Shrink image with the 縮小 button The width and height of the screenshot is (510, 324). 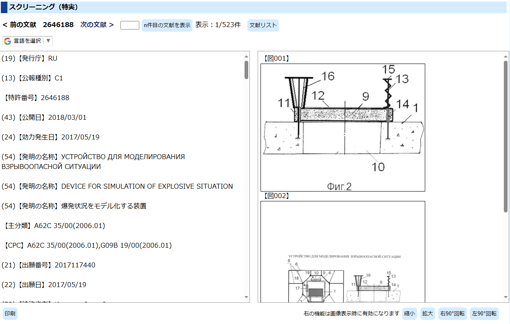tap(409, 314)
